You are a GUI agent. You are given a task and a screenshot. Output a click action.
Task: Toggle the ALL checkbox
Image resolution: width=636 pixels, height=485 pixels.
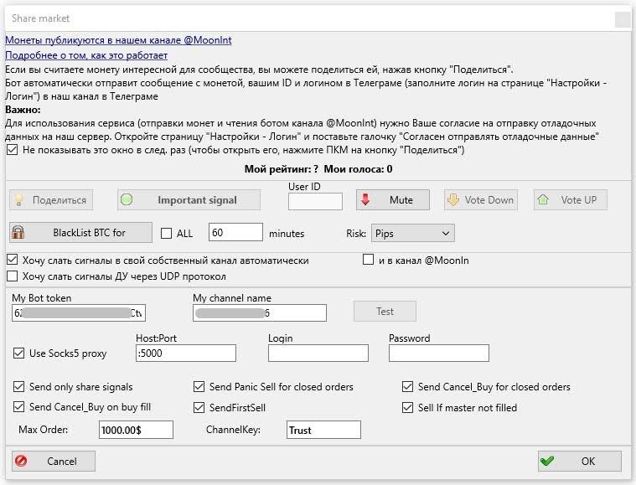click(x=166, y=234)
